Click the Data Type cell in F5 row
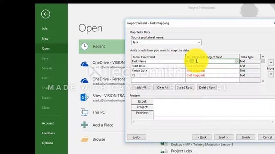Screen dimensions: 275x154 [x=250, y=75]
